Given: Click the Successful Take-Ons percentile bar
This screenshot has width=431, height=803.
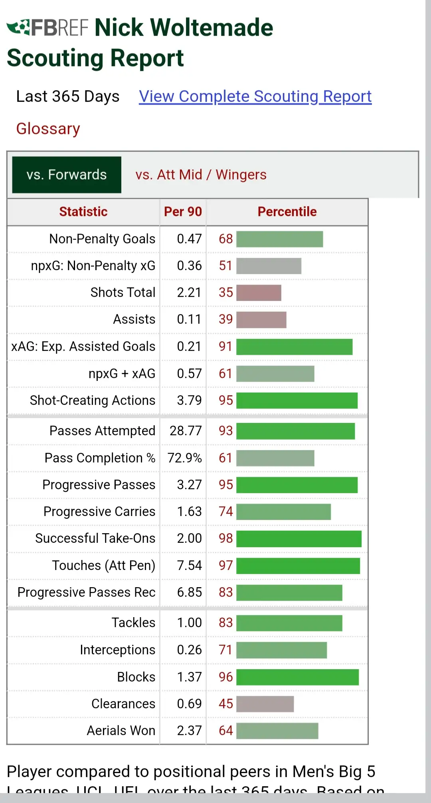Looking at the screenshot, I should point(299,538).
